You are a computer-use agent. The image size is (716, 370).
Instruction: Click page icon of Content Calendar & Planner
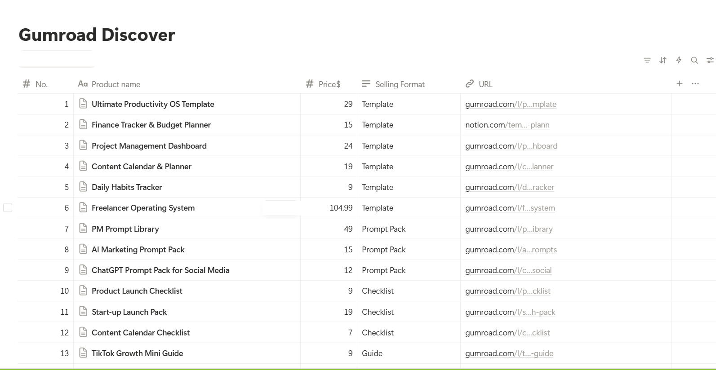point(83,166)
